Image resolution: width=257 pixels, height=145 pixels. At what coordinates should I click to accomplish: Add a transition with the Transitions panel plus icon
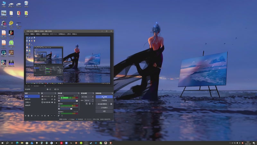(x=86, y=104)
